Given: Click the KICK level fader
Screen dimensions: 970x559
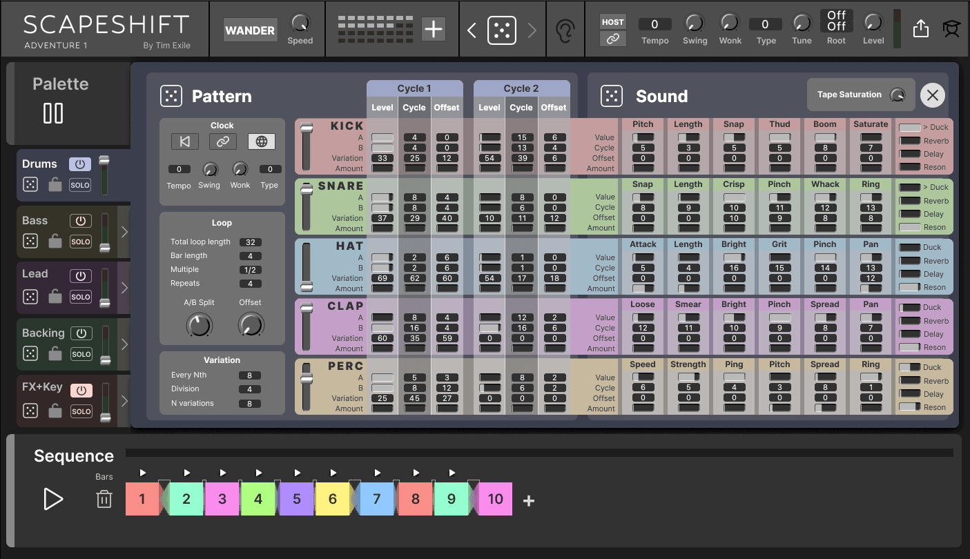Looking at the screenshot, I should [x=307, y=145].
